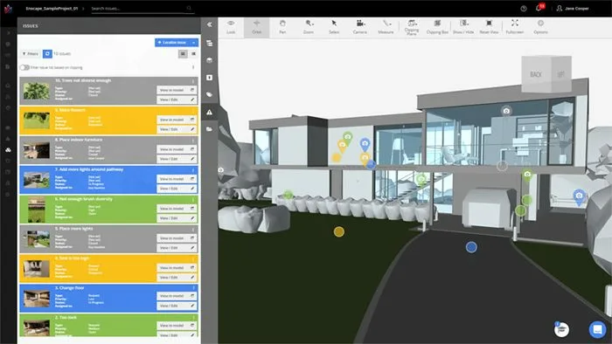
Task: Select yellow issue marker on the lawn
Action: point(339,231)
